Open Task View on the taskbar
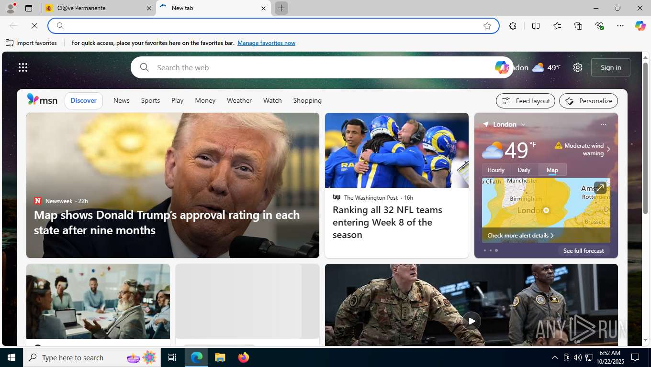Screen dimensions: 651x367 tap(172, 357)
